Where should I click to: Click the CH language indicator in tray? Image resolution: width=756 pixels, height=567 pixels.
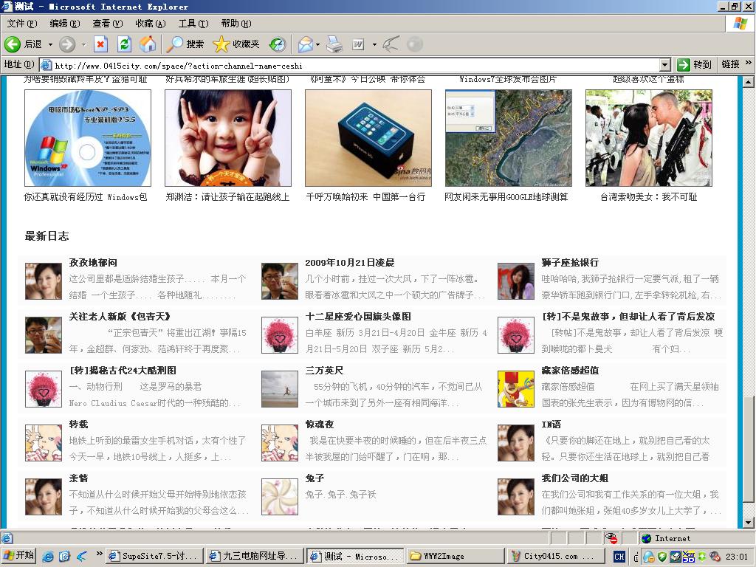[x=619, y=557]
